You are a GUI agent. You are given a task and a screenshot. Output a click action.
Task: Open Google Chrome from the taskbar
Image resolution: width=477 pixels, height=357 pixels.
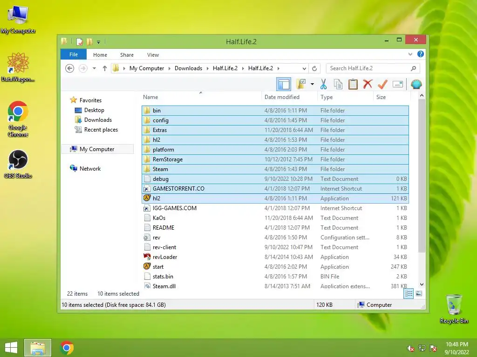[x=67, y=348]
